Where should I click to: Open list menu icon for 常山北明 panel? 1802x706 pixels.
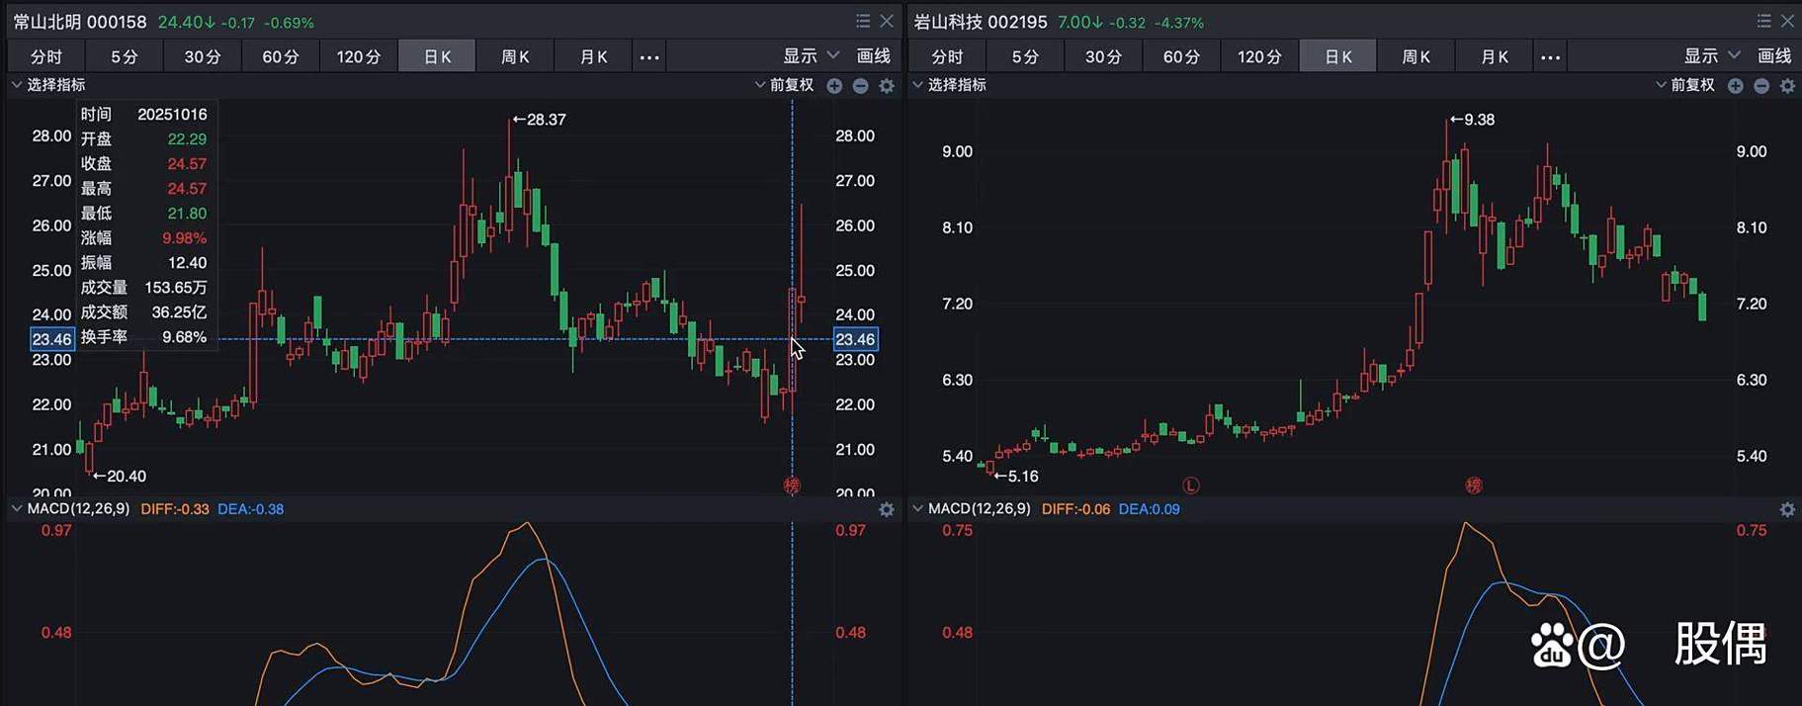pos(863,21)
